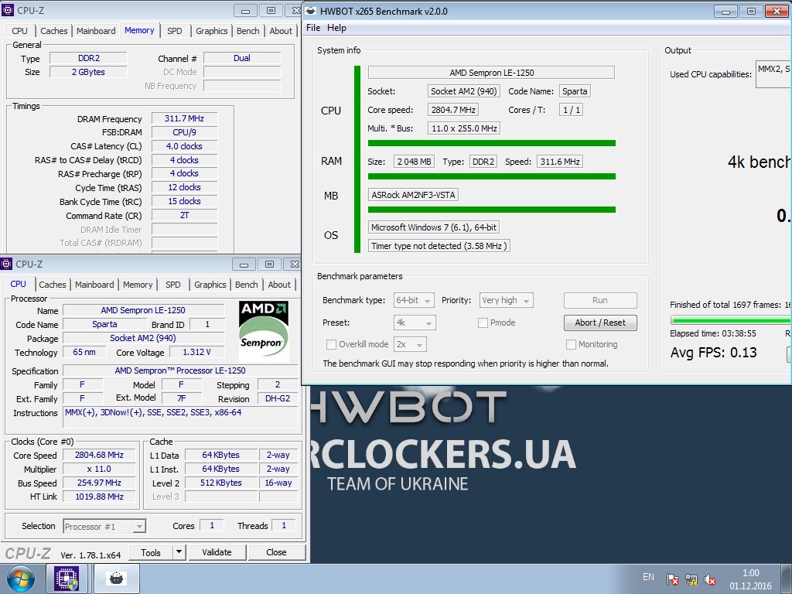Click the Validate button in CPU-Z
This screenshot has width=792, height=594.
point(217,552)
